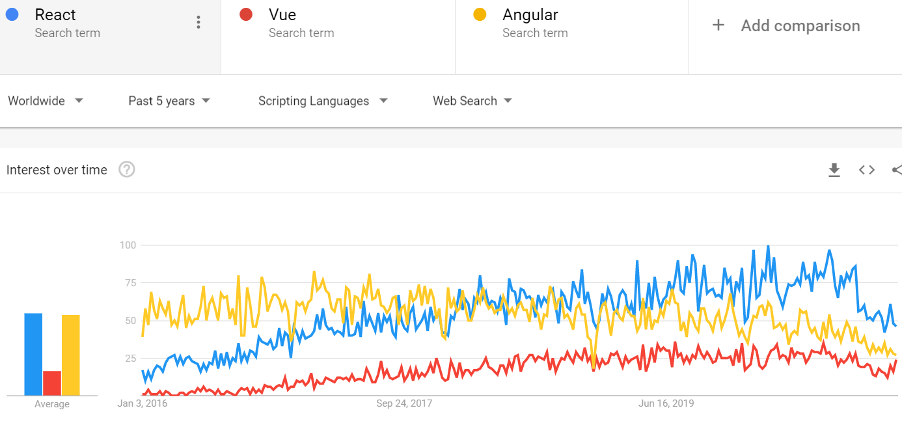Click the share icon beside embed
This screenshot has height=421, width=902.
pos(897,170)
